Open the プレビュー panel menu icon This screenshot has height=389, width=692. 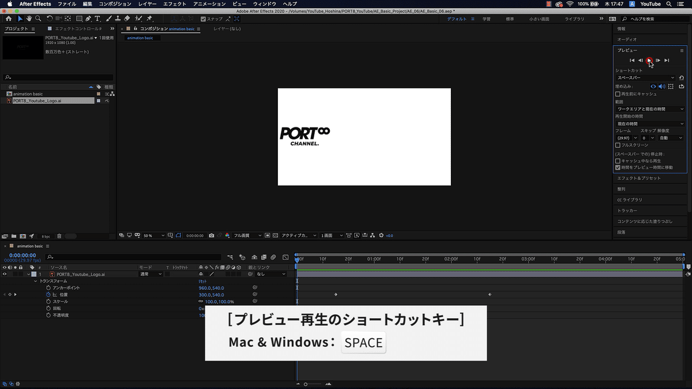682,50
